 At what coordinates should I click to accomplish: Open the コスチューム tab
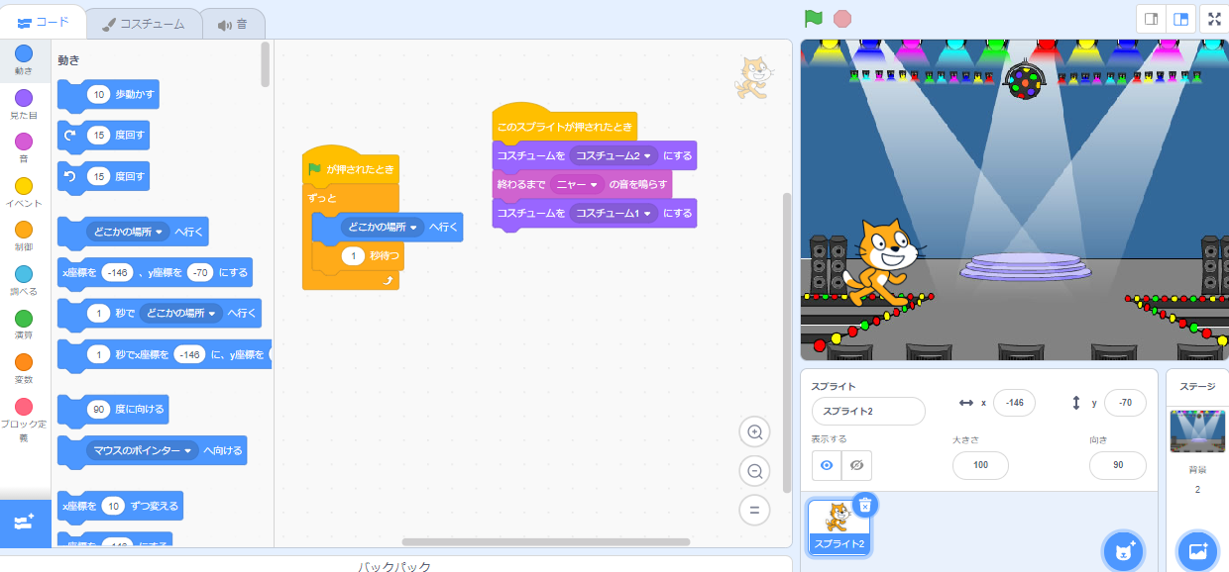144,24
